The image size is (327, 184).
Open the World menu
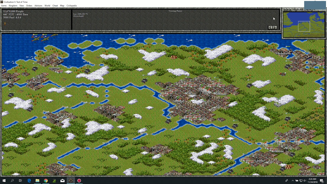click(47, 6)
